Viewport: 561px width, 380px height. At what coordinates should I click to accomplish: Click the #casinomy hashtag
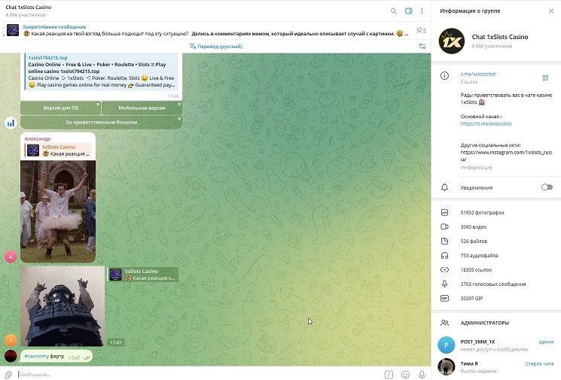36,357
